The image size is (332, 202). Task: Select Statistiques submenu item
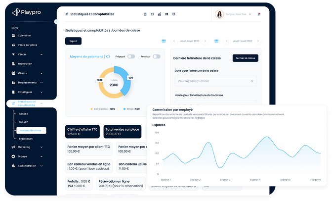pyautogui.click(x=26, y=139)
